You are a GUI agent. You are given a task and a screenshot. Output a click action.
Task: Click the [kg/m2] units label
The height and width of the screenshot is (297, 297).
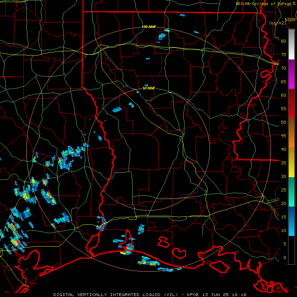point(278,23)
